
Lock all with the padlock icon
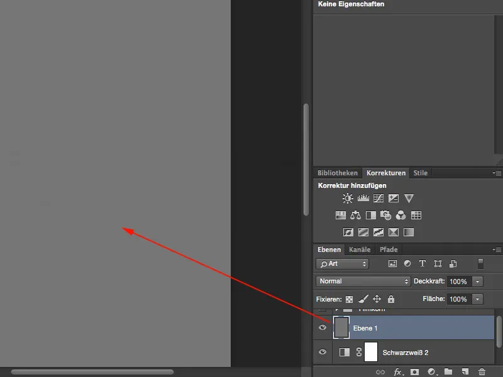(390, 299)
